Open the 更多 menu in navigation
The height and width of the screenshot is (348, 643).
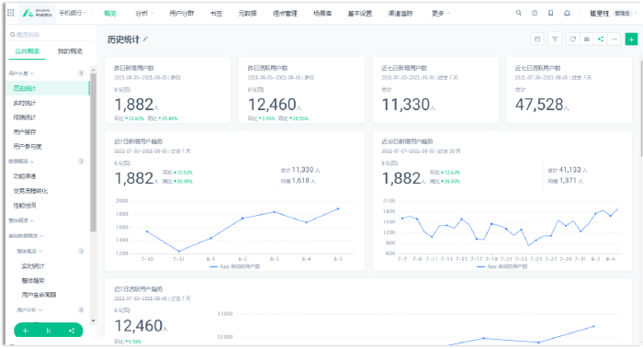pos(440,13)
